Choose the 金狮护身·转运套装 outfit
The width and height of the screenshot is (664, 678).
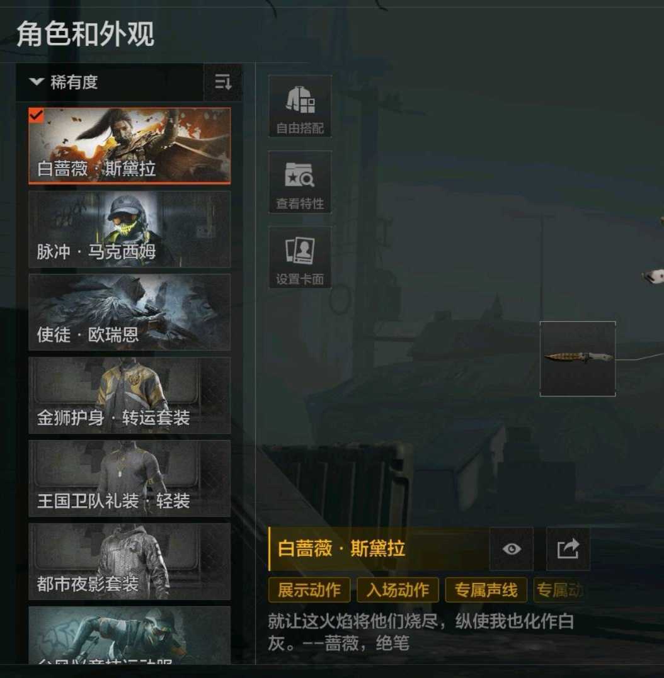[x=130, y=395]
